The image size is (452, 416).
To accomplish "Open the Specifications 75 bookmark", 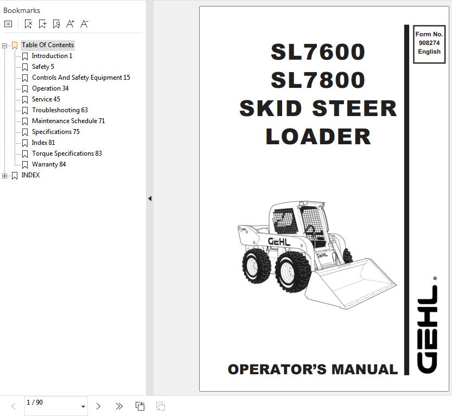I will tap(56, 132).
